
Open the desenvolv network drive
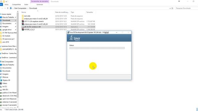tap(10, 96)
